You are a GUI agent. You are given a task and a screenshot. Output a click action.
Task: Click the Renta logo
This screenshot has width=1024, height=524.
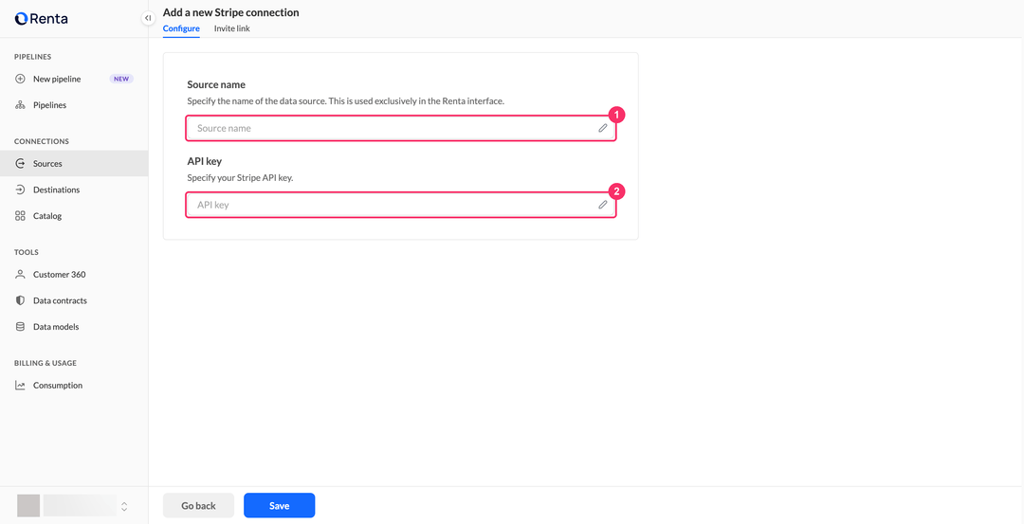[41, 19]
